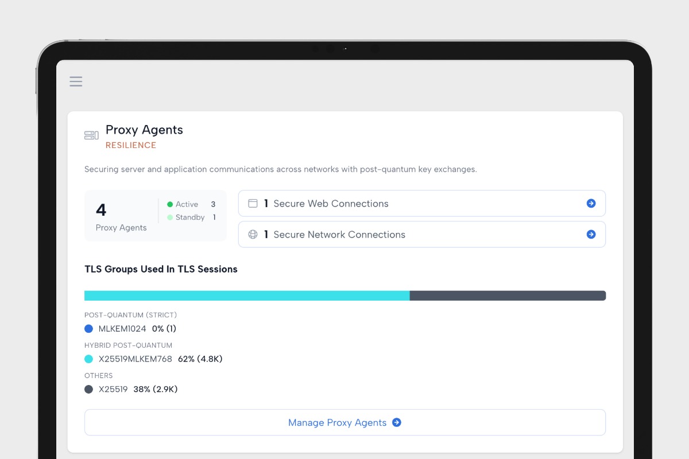This screenshot has height=459, width=689.
Task: Click the Proxy Agents server icon
Action: 91,135
